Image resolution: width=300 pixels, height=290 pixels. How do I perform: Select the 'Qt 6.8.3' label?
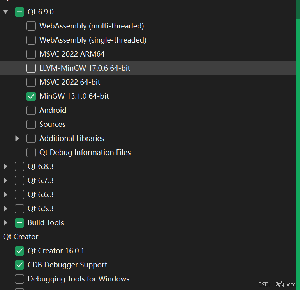(41, 167)
